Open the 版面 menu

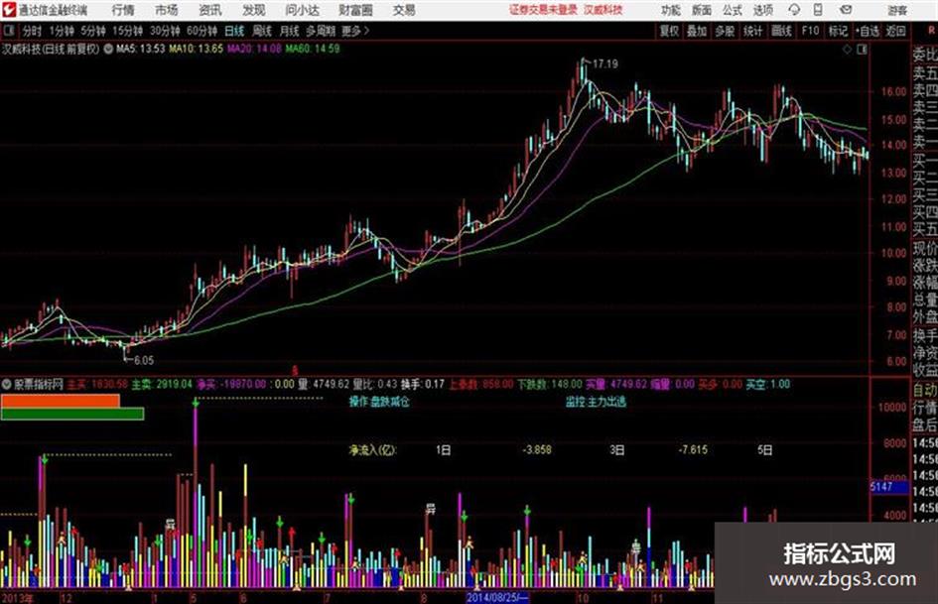coord(701,10)
